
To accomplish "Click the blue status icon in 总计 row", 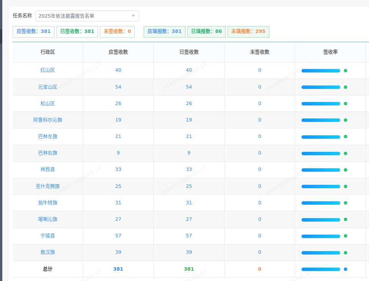I will [345, 269].
